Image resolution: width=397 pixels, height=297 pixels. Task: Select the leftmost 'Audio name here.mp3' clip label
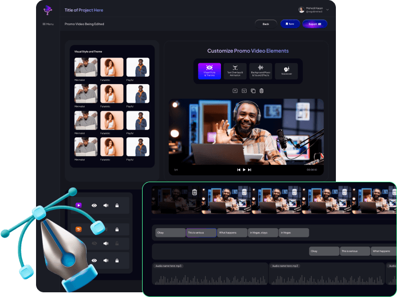coord(168,266)
